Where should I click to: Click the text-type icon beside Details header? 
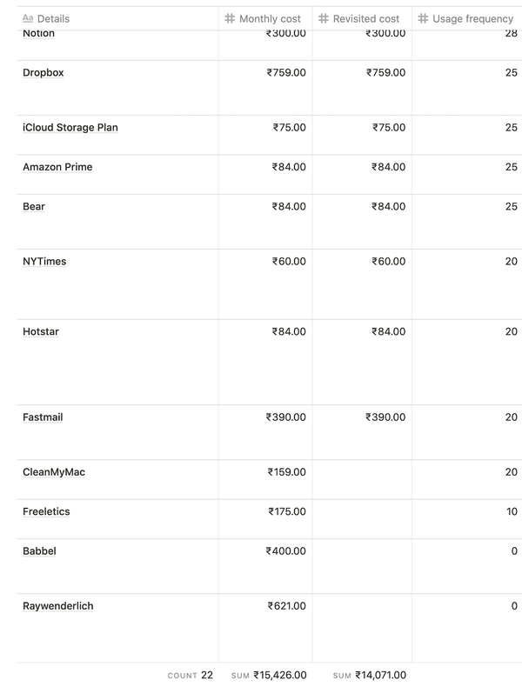(28, 18)
